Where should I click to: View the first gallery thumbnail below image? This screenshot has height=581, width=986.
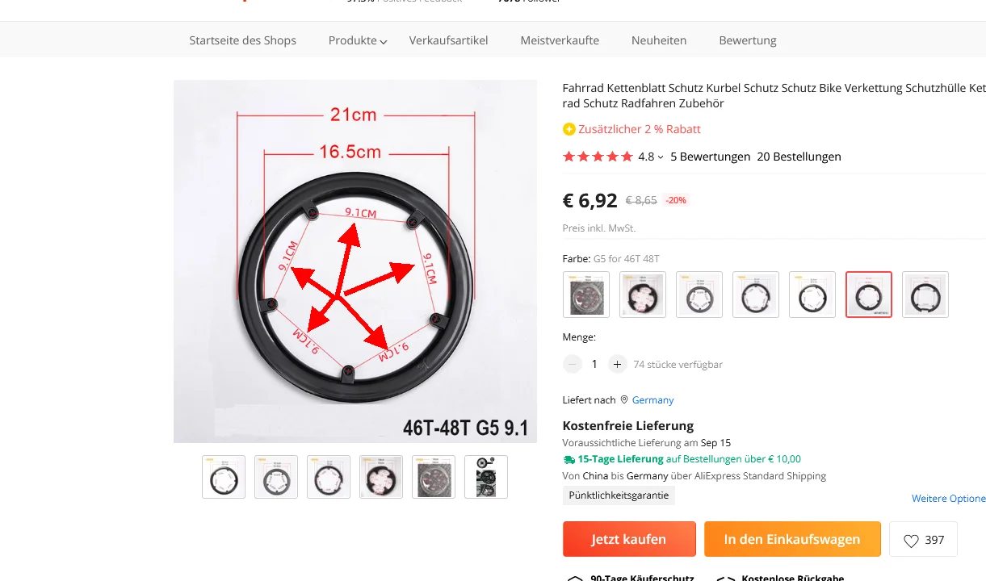224,477
